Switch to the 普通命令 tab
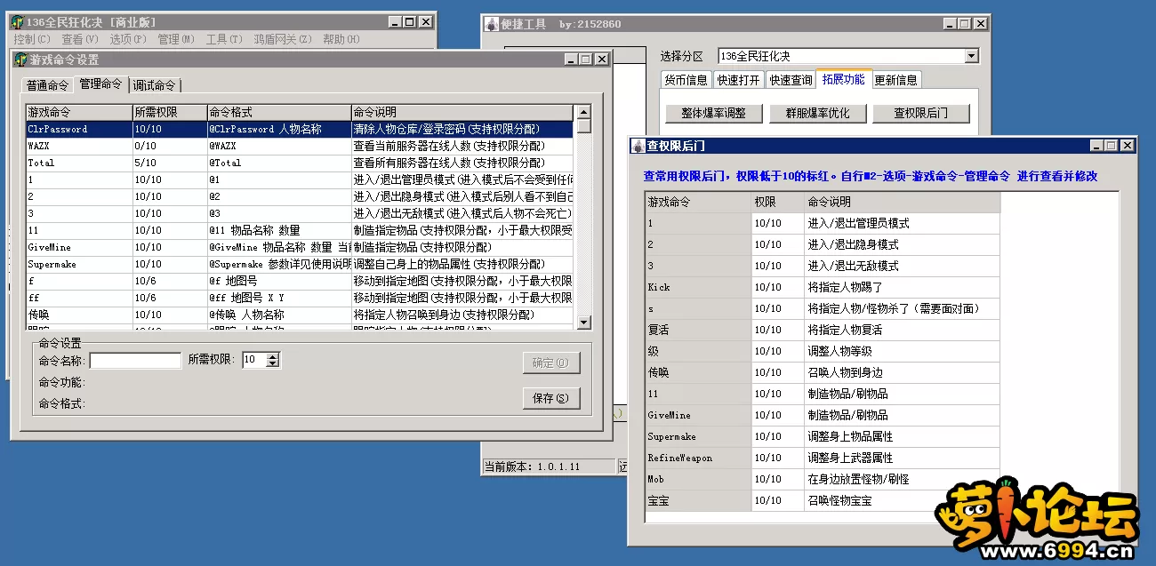This screenshot has width=1156, height=566. click(47, 85)
